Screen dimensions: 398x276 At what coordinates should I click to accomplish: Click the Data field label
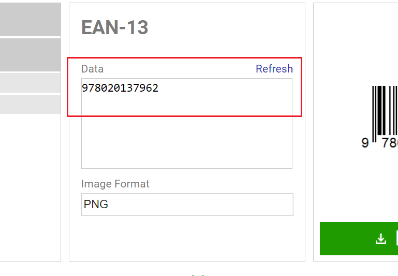[92, 69]
